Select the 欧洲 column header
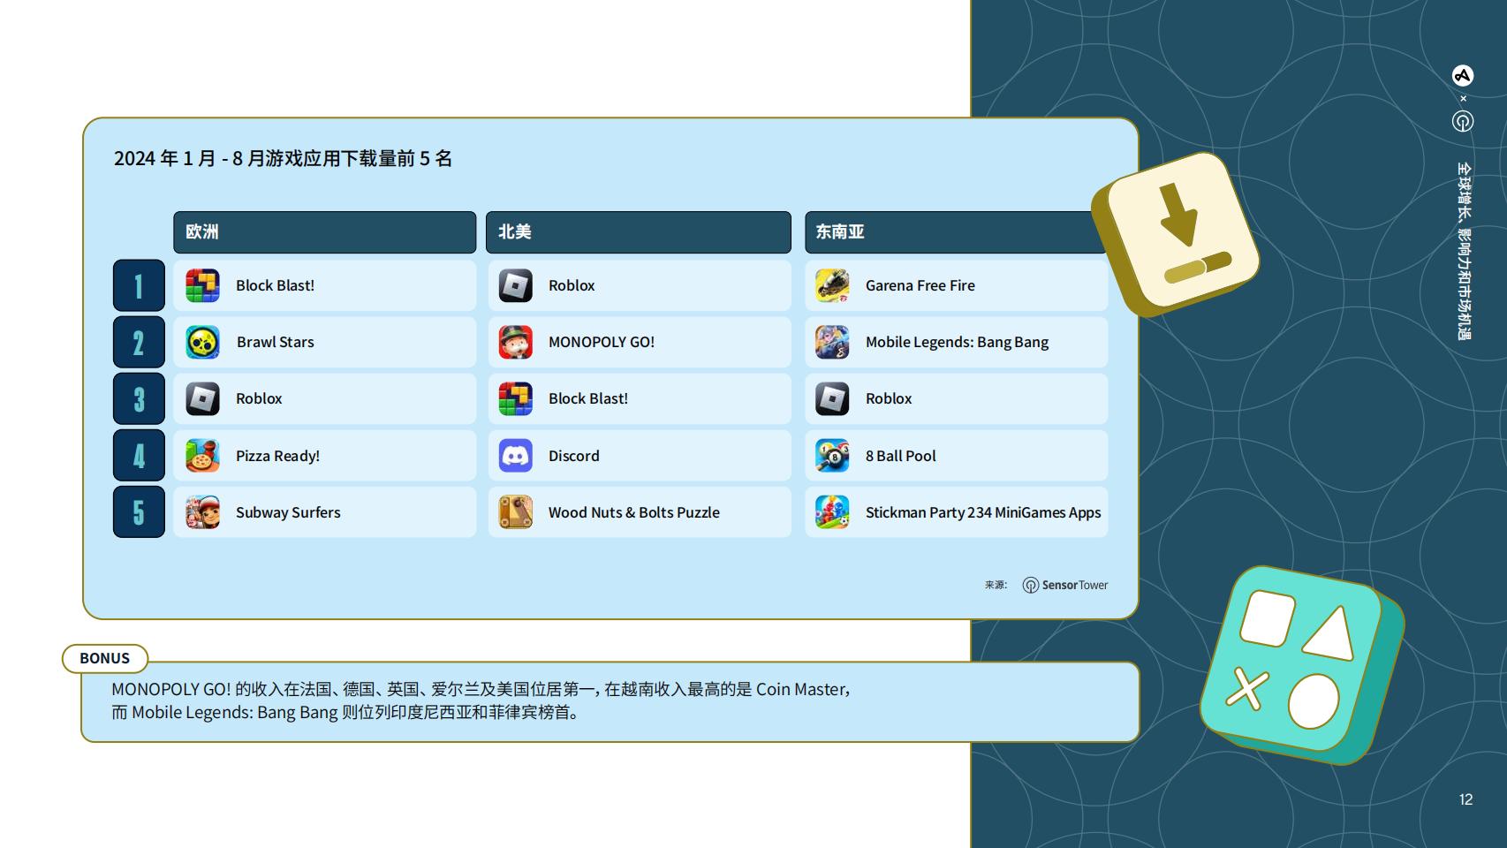This screenshot has height=848, width=1507. pyautogui.click(x=325, y=232)
